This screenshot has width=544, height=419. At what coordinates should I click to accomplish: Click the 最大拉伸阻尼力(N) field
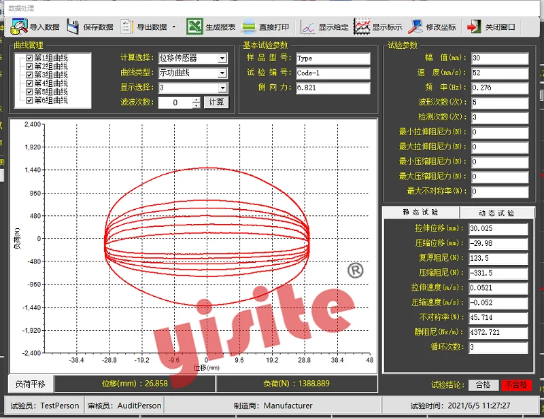(x=500, y=147)
